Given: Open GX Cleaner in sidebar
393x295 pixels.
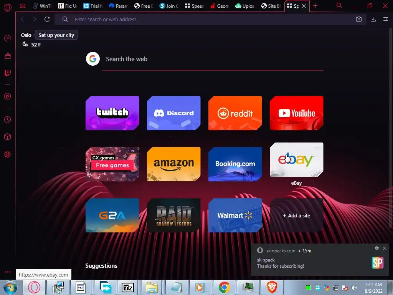Looking at the screenshot, I should (8, 56).
